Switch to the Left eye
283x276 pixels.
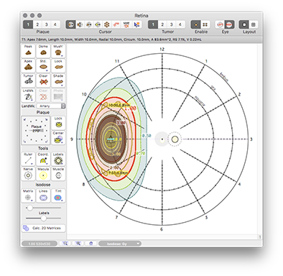[220, 24]
